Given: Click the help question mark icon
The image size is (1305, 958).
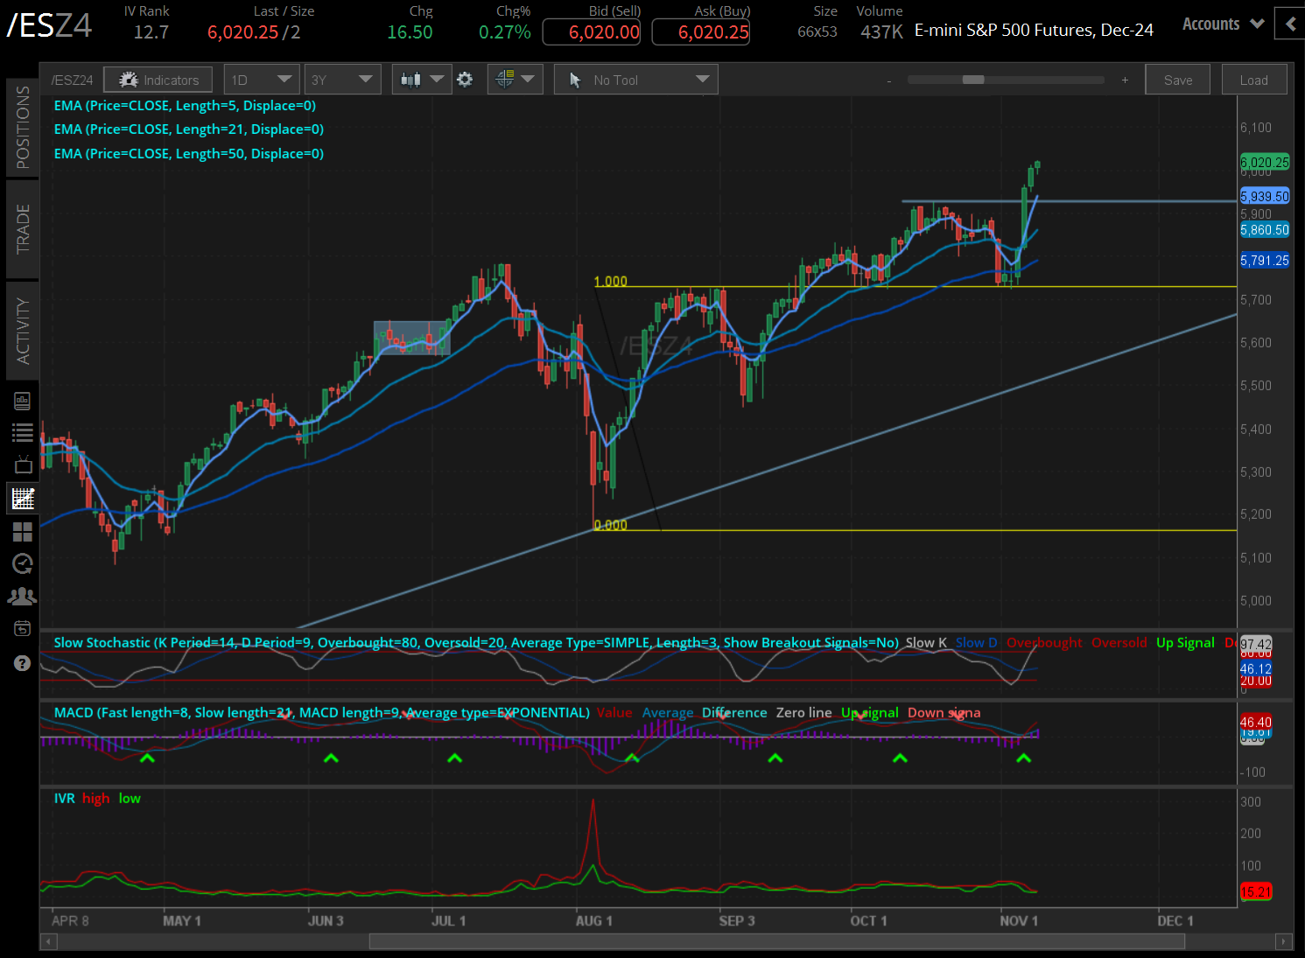Looking at the screenshot, I should click(x=22, y=663).
